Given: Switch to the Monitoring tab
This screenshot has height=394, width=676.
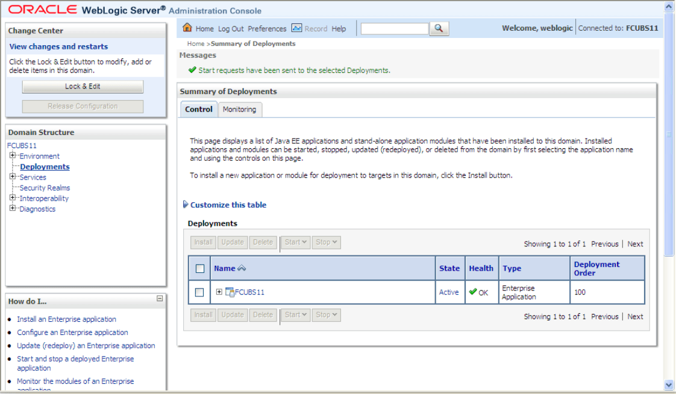Looking at the screenshot, I should click(239, 110).
